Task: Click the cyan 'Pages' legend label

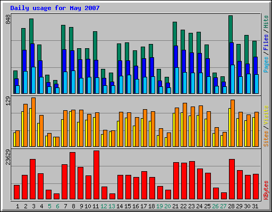Action: [x=266, y=65]
